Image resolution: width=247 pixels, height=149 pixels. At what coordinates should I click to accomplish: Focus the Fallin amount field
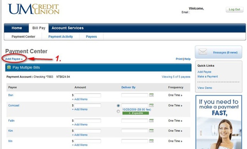point(88,121)
